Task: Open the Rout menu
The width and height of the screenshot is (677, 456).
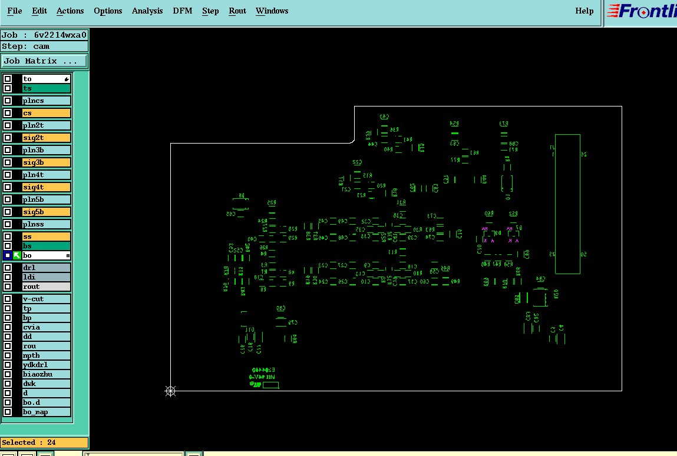Action: [x=237, y=11]
